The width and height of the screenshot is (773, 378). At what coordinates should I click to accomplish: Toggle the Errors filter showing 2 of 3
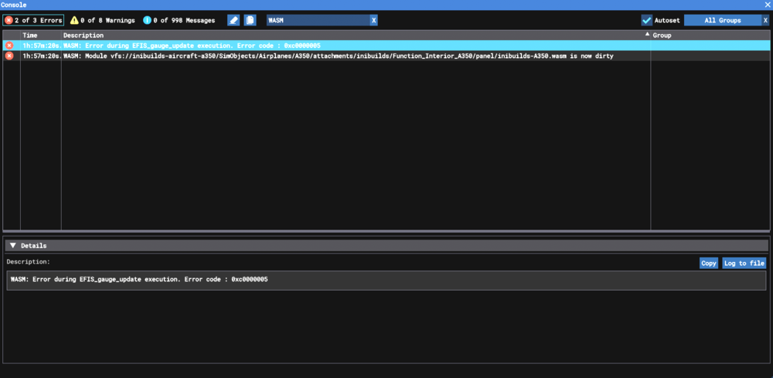tap(33, 20)
